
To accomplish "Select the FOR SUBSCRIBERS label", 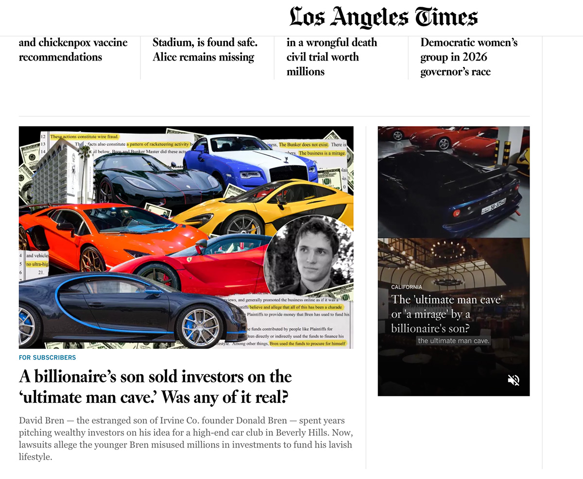I will pyautogui.click(x=47, y=358).
